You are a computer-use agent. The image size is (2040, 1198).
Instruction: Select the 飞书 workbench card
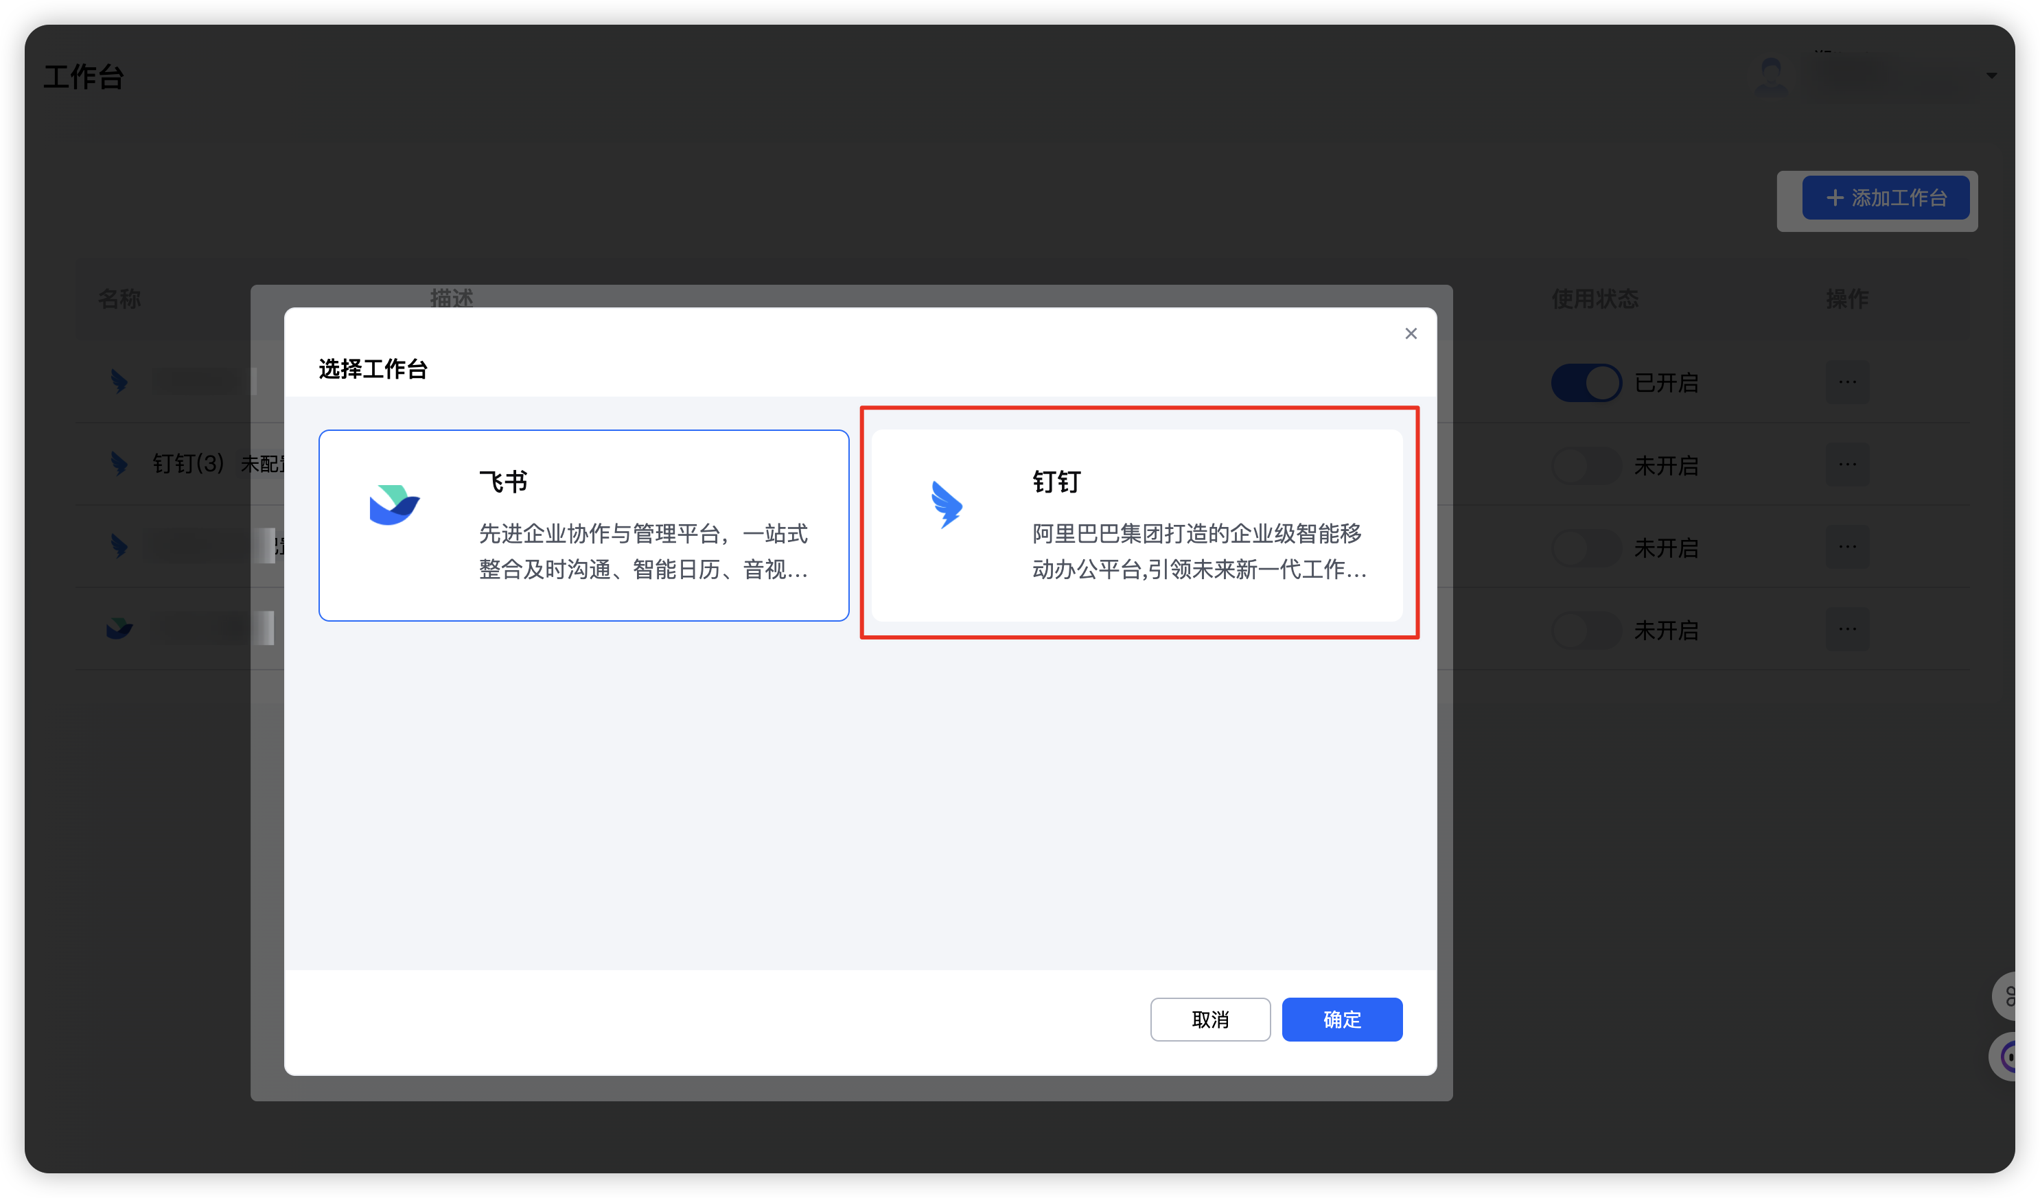coord(583,526)
